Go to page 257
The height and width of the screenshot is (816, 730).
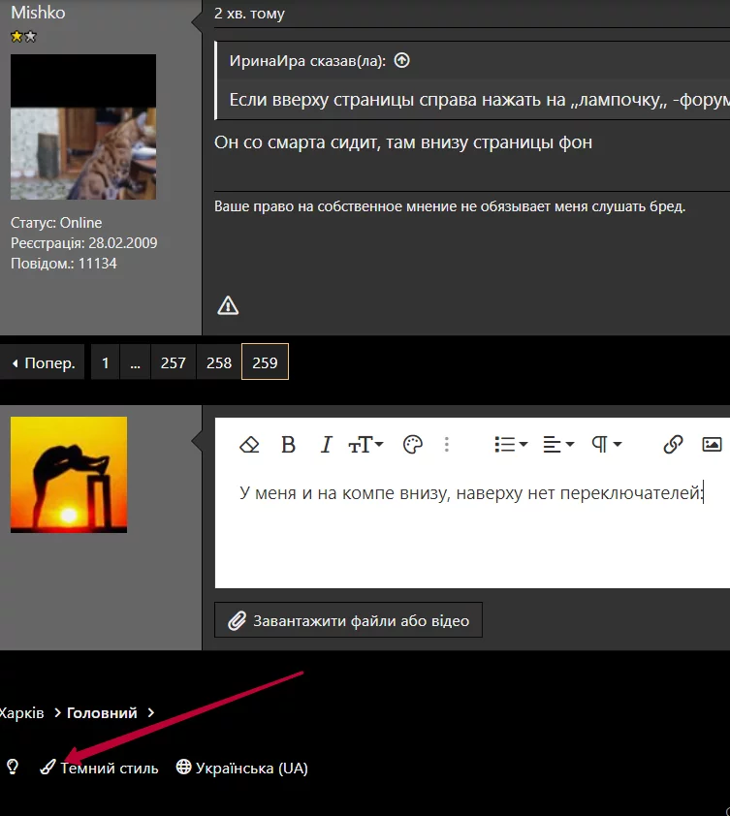point(174,362)
